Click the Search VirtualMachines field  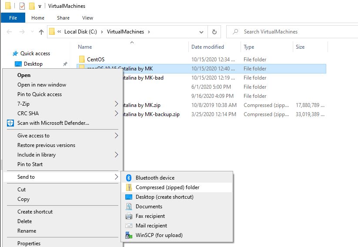(291, 32)
